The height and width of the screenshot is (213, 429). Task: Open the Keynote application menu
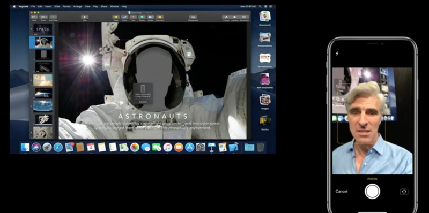[23, 6]
